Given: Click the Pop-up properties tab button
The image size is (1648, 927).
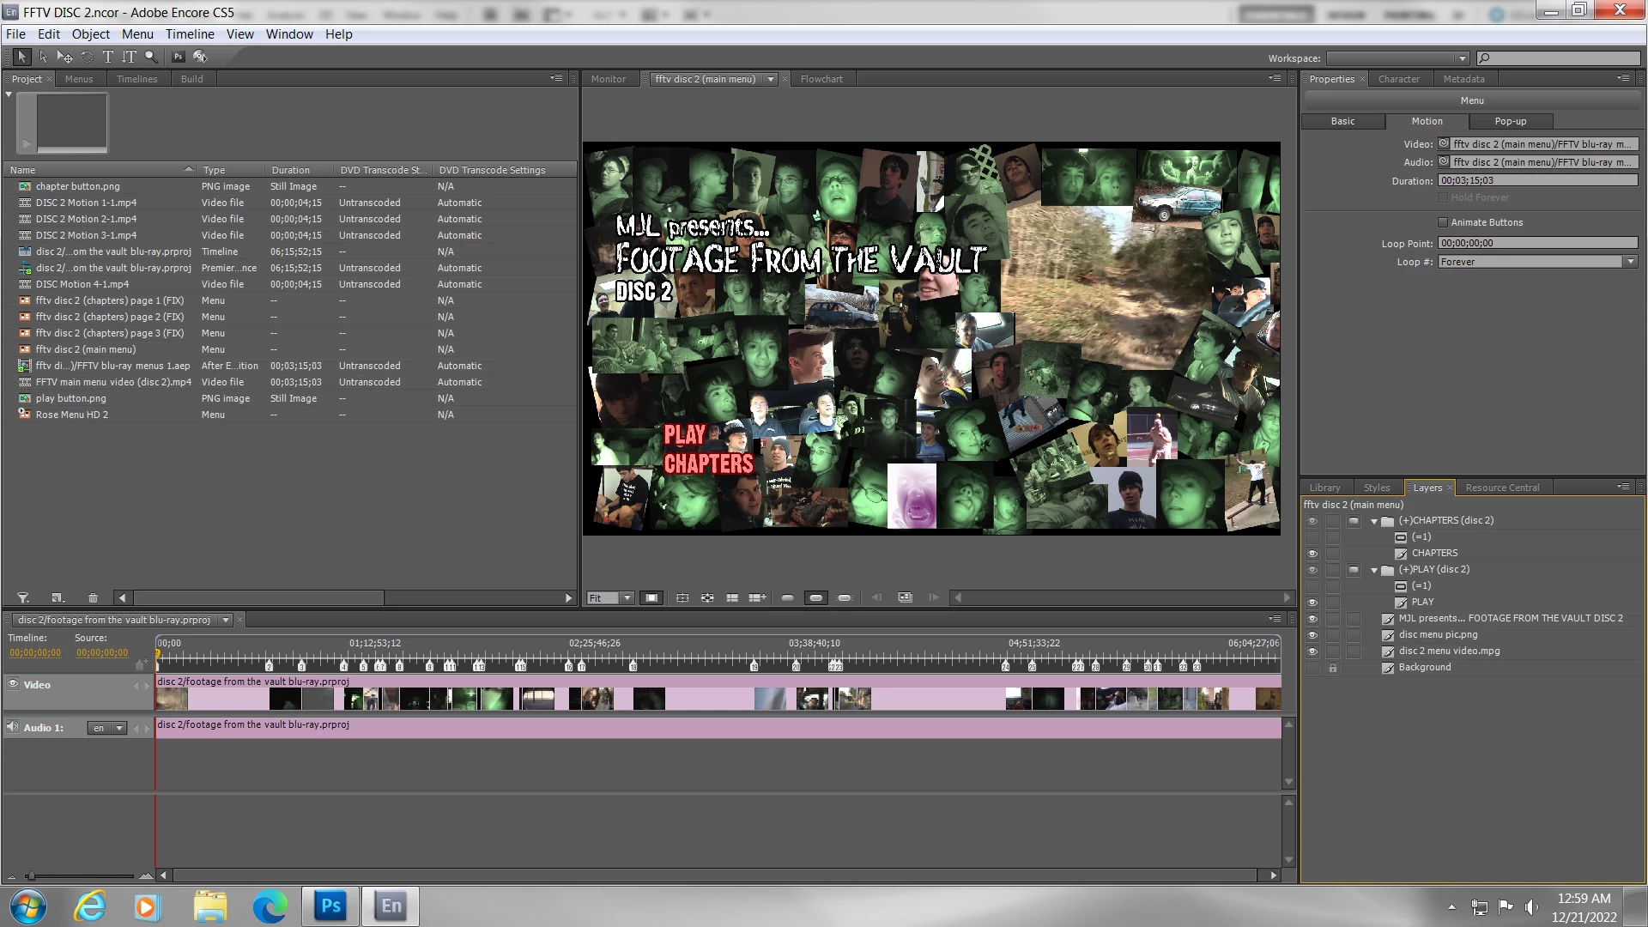Looking at the screenshot, I should (x=1510, y=122).
